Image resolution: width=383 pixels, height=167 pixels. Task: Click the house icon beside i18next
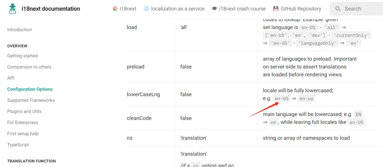(x=115, y=9)
